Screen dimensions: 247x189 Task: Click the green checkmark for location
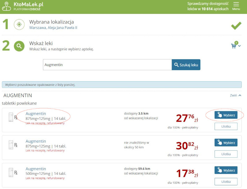236,26
